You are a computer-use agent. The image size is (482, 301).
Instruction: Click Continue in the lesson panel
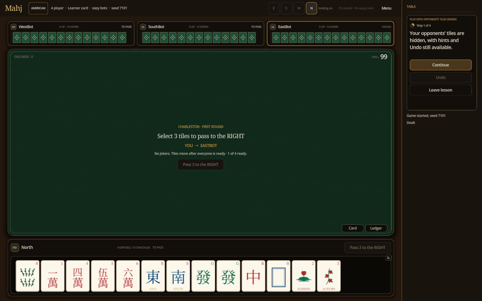click(x=440, y=65)
